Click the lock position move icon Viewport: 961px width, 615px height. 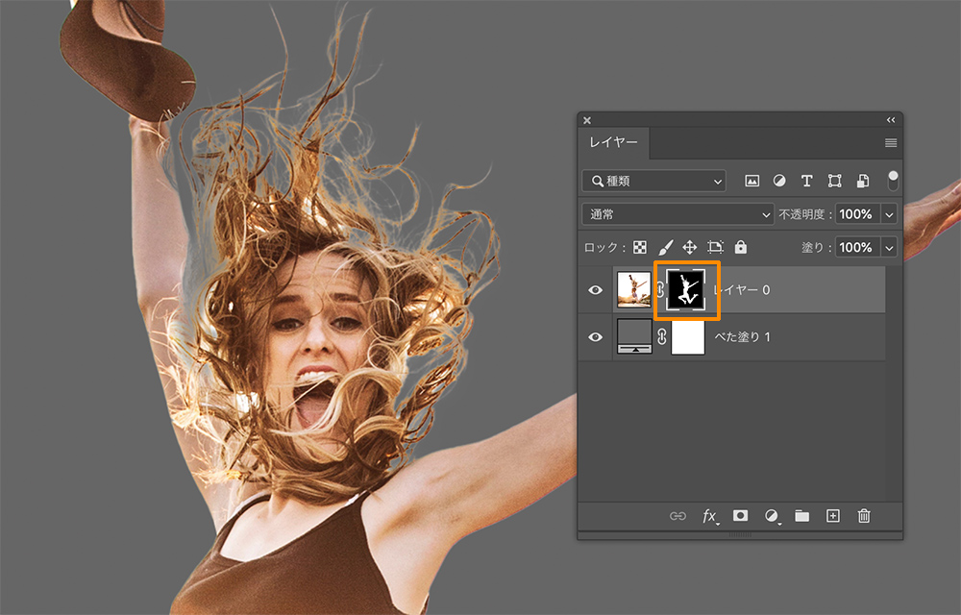point(689,247)
